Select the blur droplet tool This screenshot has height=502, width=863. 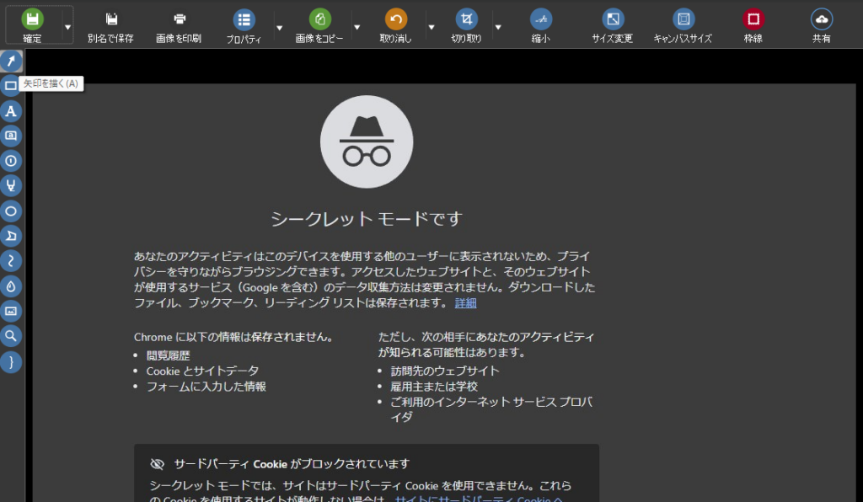pos(11,286)
